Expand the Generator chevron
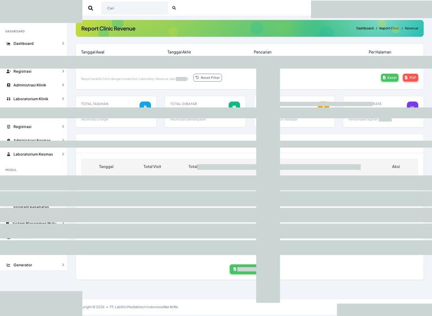432x316 pixels. 63,265
